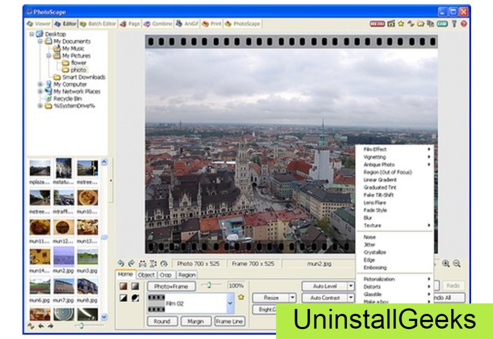The width and height of the screenshot is (493, 339).
Task: Click the negative invert effect icon
Action: click(135, 297)
